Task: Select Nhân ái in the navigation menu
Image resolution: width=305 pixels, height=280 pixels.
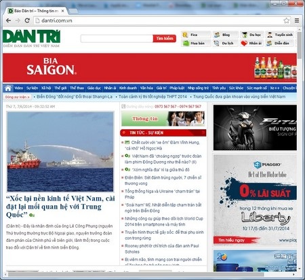Action: point(110,88)
